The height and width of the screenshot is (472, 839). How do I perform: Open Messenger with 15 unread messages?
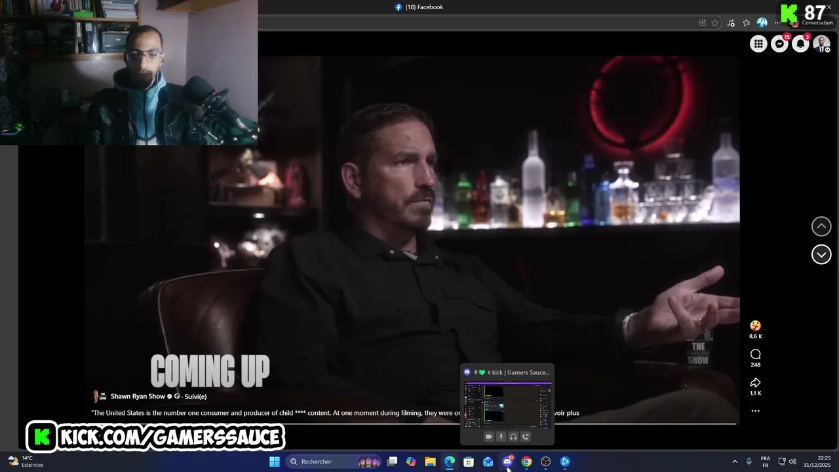point(779,44)
